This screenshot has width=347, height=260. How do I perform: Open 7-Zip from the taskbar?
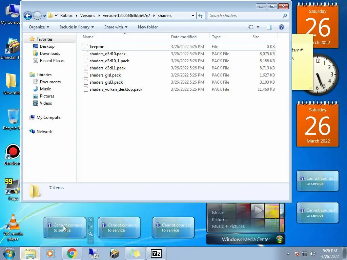click(x=156, y=254)
